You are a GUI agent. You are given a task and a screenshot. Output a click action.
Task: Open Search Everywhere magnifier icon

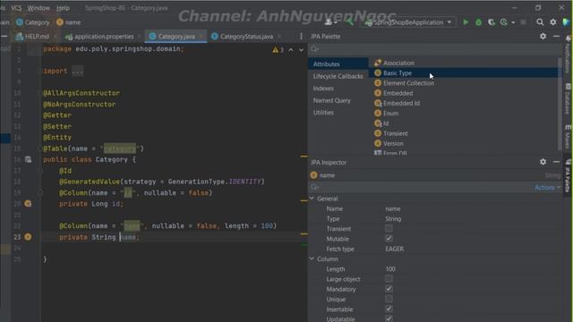540,22
